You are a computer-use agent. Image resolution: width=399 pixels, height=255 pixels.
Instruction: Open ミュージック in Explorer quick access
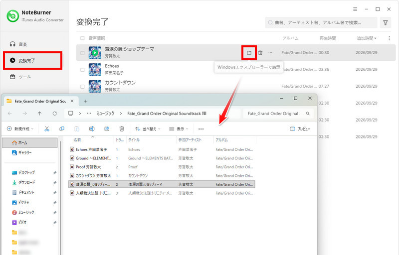click(23, 212)
